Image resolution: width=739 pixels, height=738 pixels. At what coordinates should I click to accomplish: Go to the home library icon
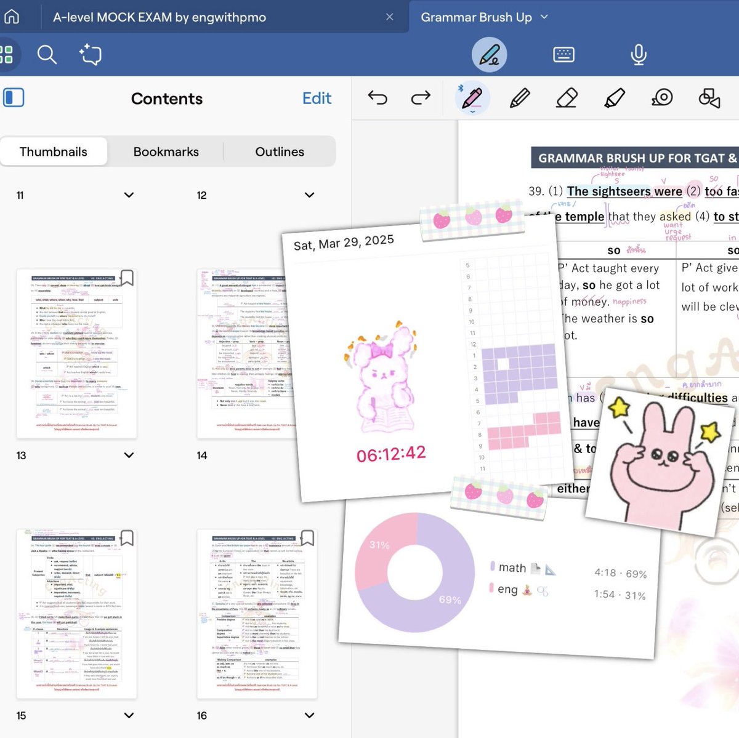tap(10, 17)
